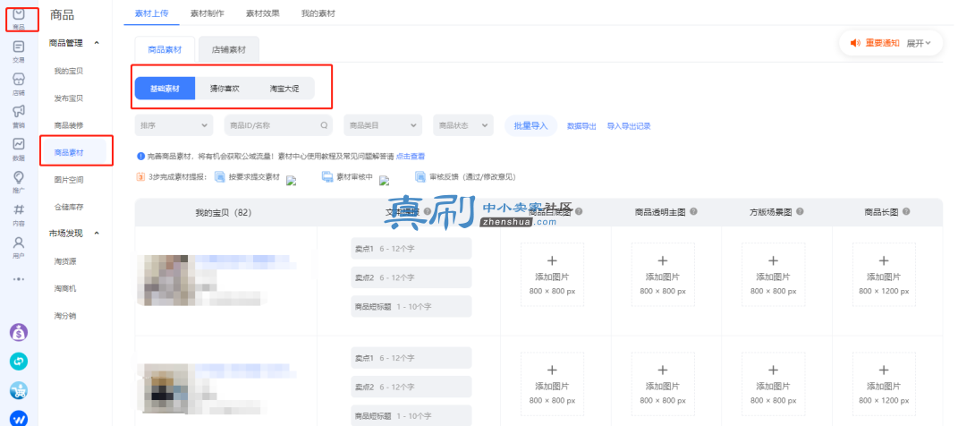Image resolution: width=958 pixels, height=426 pixels.
Task: Switch to the 素材制作 tab
Action: click(x=208, y=13)
